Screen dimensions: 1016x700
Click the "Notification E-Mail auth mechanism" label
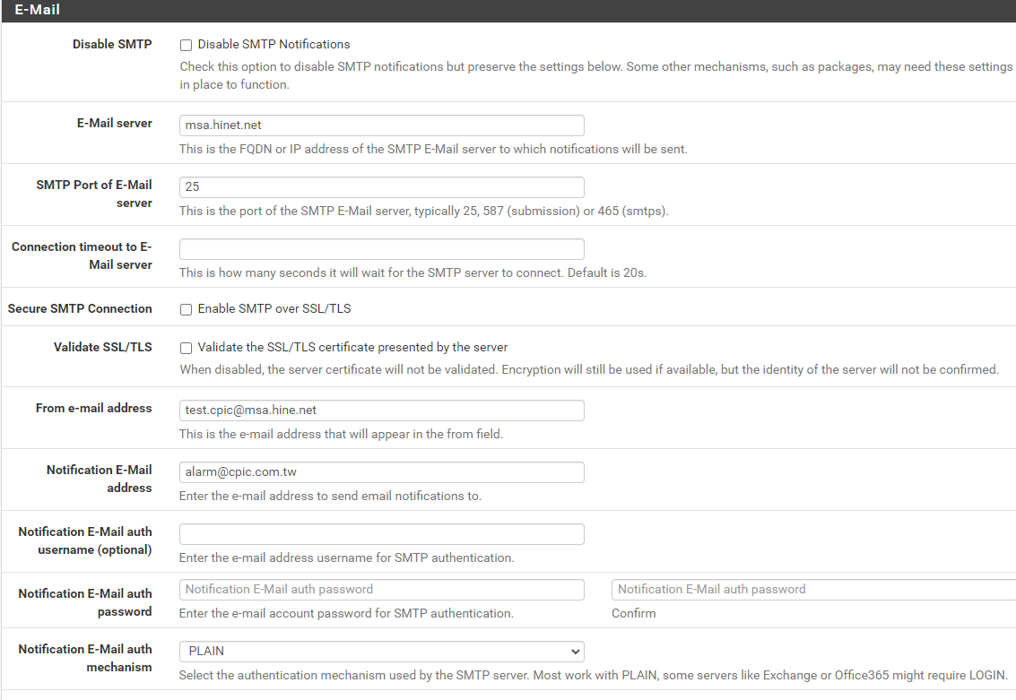(x=85, y=658)
